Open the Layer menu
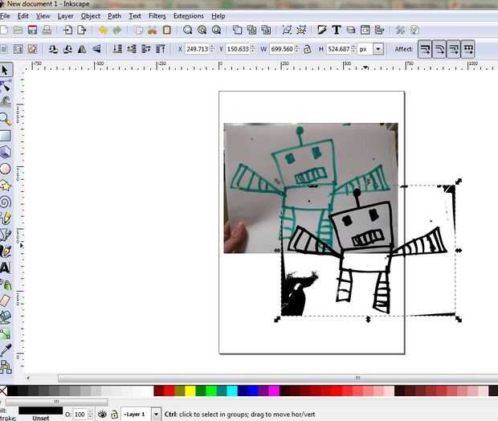 pyautogui.click(x=65, y=16)
